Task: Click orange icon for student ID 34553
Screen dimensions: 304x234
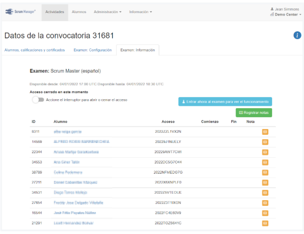Action: click(265, 162)
